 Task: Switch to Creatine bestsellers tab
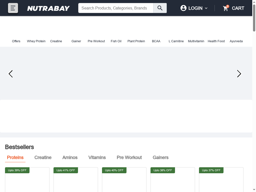[43, 157]
